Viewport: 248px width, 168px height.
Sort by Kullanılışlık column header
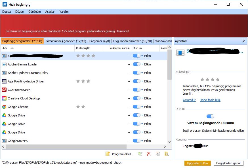click(89, 48)
